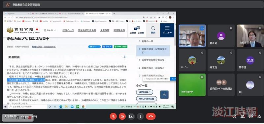Screen dimensions: 264x124
Task: Open the tile showing 7 other participants
Action: pos(221,85)
